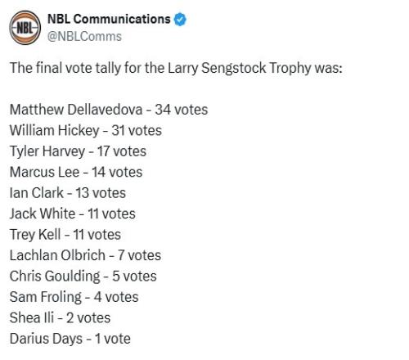Select the William Hickey 31 votes line
Screen dimensions: 409x360
tap(86, 130)
